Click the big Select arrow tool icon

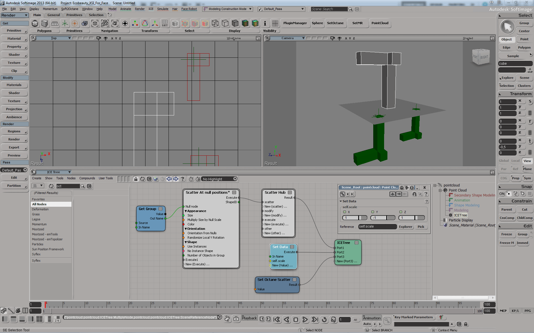pos(507,27)
